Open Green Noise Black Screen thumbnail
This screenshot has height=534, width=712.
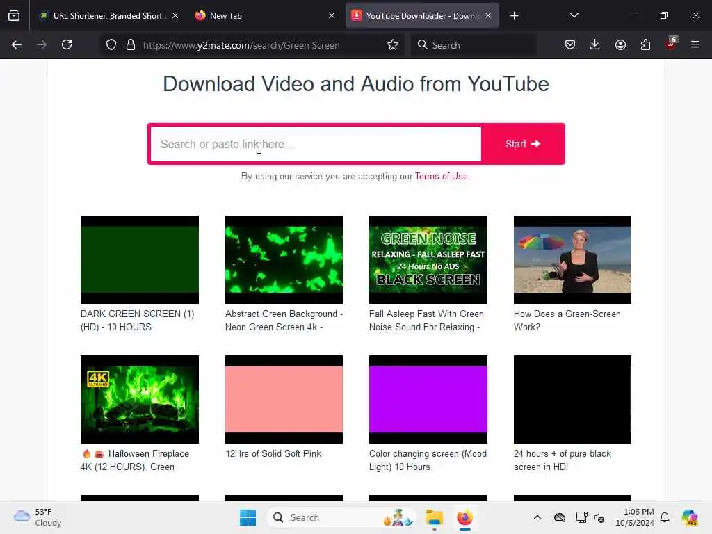point(428,259)
